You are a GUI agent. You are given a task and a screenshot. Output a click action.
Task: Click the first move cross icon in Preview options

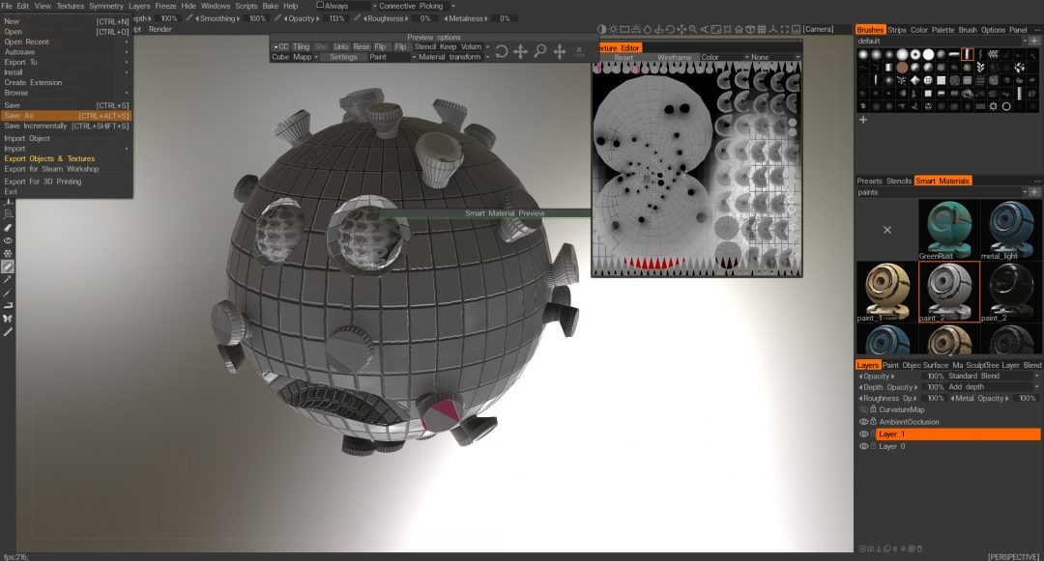[521, 51]
